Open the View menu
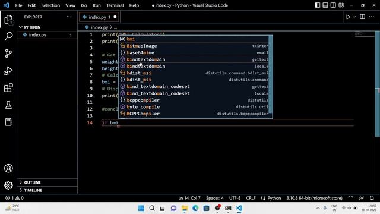This screenshot has height=214, width=380. [x=70, y=5]
